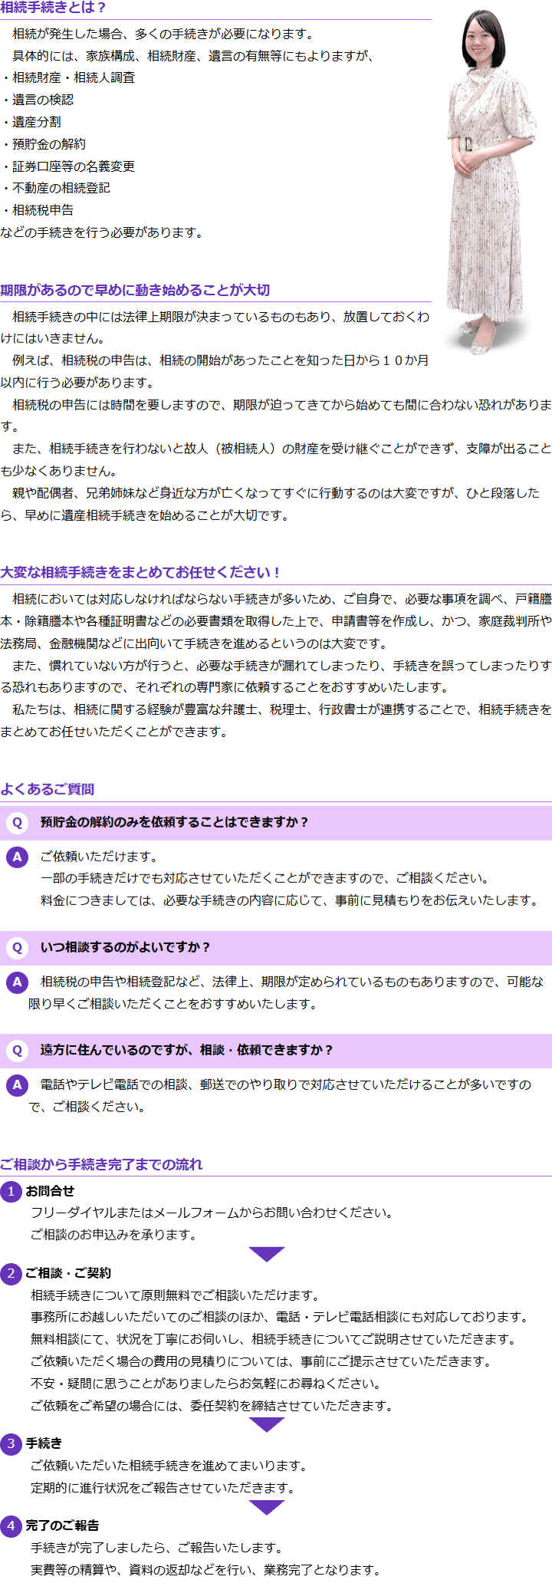Select the A icon beside the 相続税の申告や相続登記 answer

click(17, 982)
